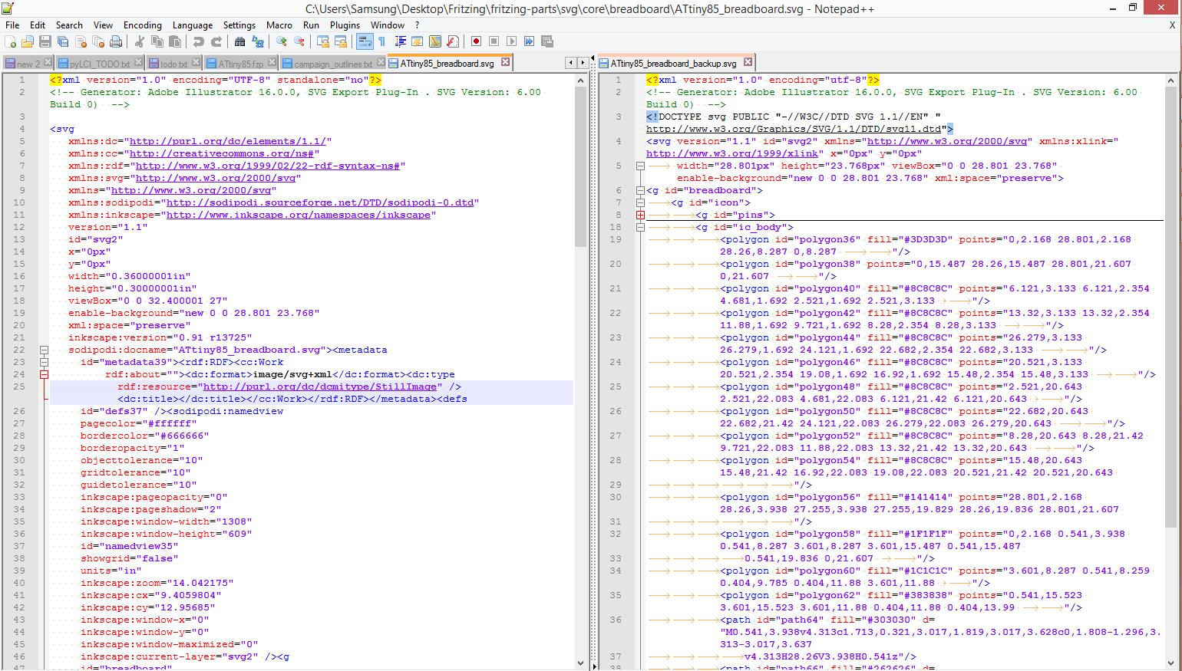
Task: Collapse fold at left pane line 23
Action: (45, 362)
